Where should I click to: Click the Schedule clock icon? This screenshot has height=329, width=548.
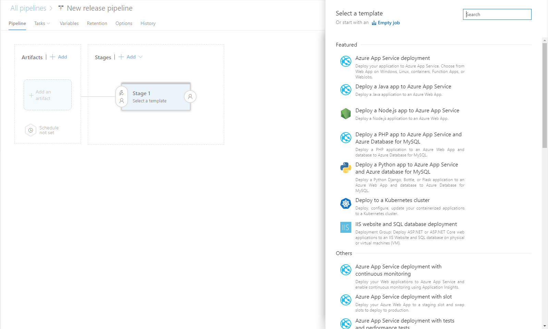point(31,130)
